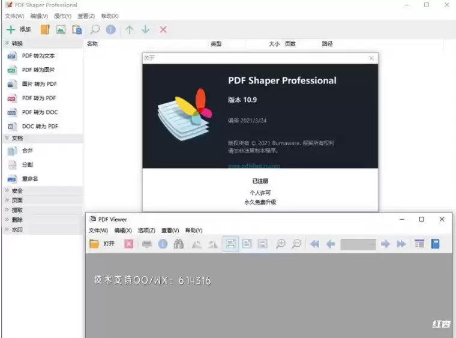Viewport: 456px width, 338px height.
Task: Open the pdfshaper.com website link
Action: [254, 166]
